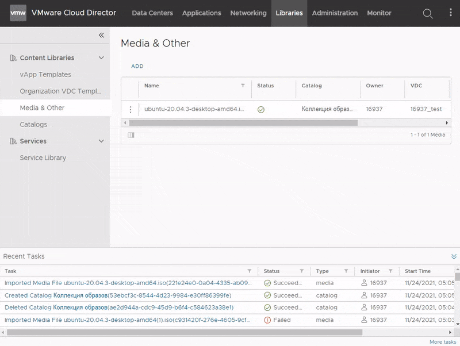
Task: Open the Networking tab
Action: pyautogui.click(x=248, y=13)
